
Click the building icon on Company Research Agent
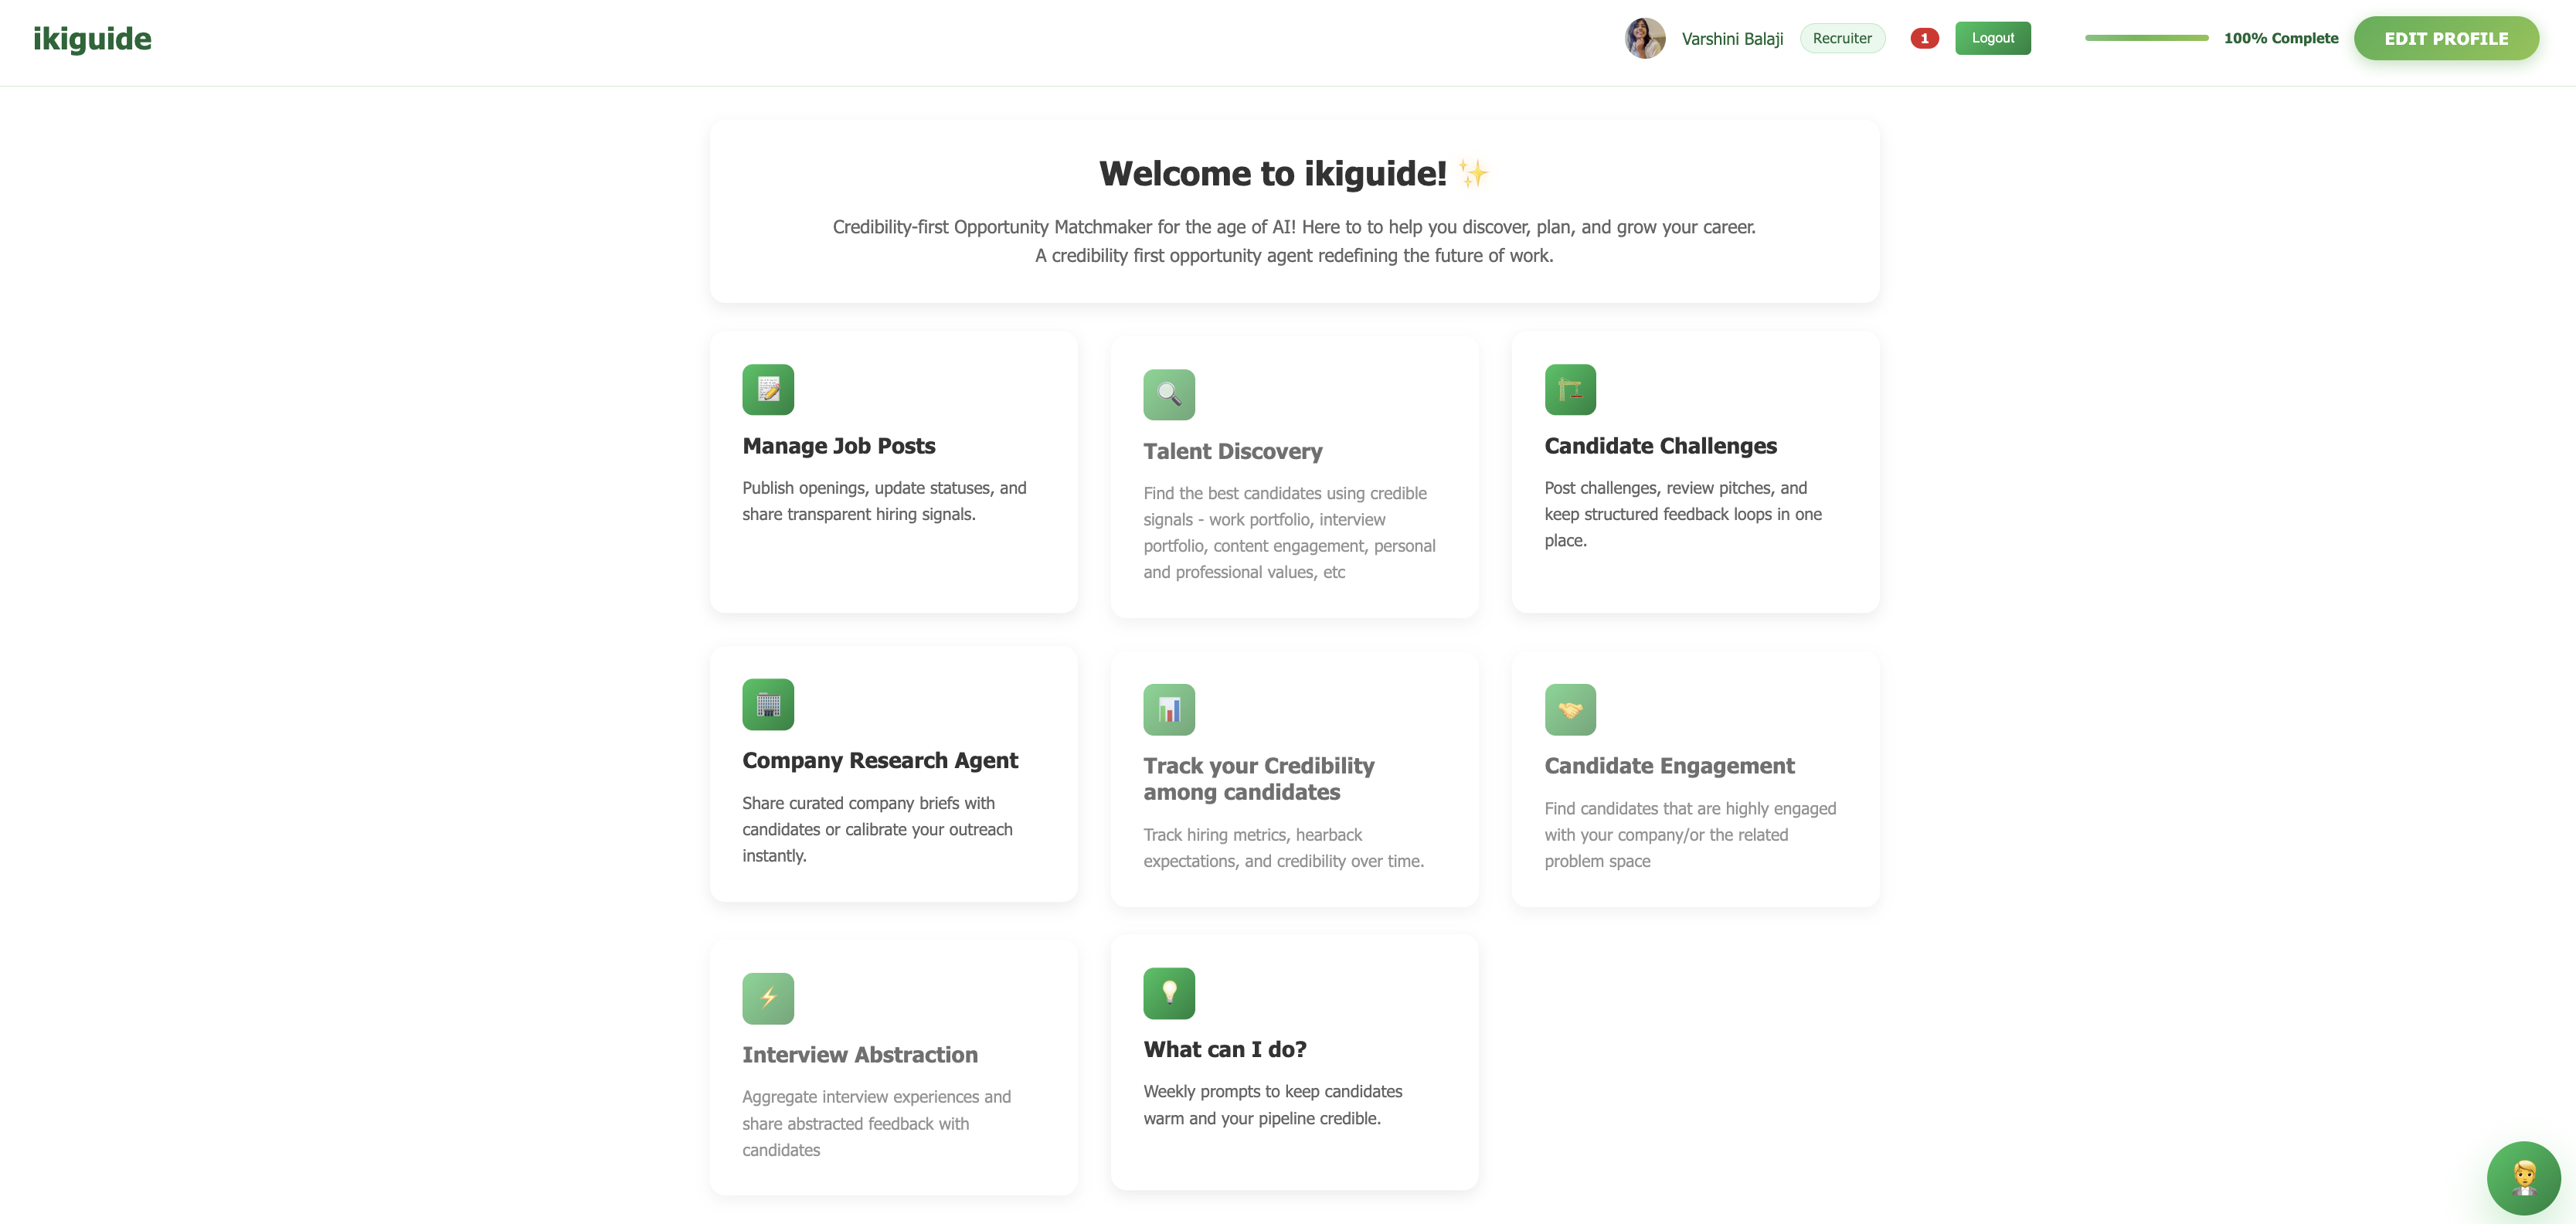768,705
